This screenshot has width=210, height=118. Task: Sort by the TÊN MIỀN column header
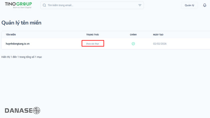11,35
